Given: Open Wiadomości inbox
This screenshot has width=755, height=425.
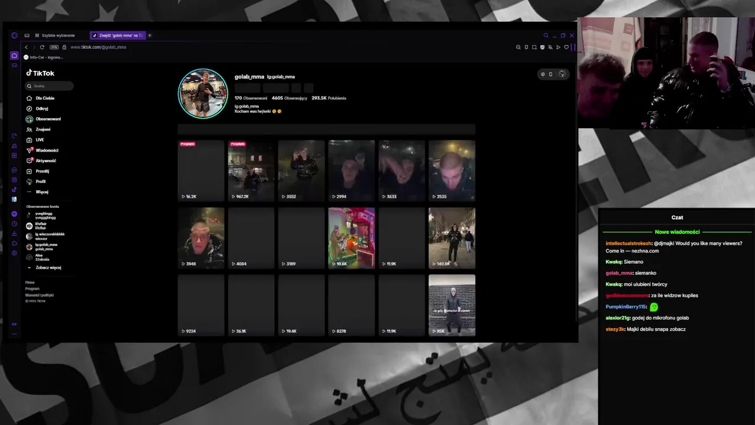Looking at the screenshot, I should pyautogui.click(x=42, y=151).
